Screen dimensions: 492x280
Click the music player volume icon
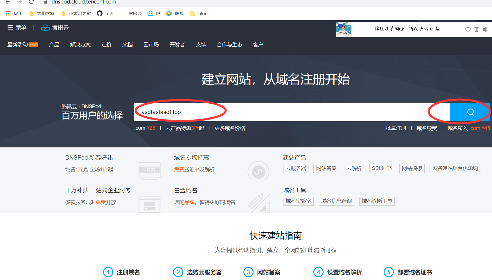pos(485,29)
